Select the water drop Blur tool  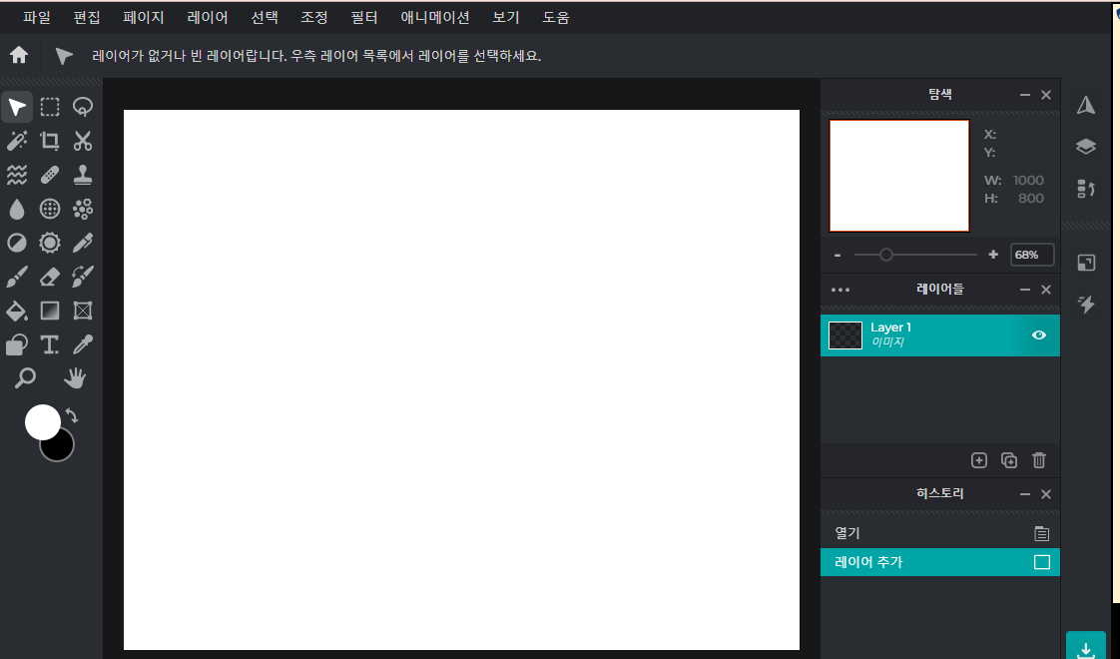pyautogui.click(x=16, y=209)
